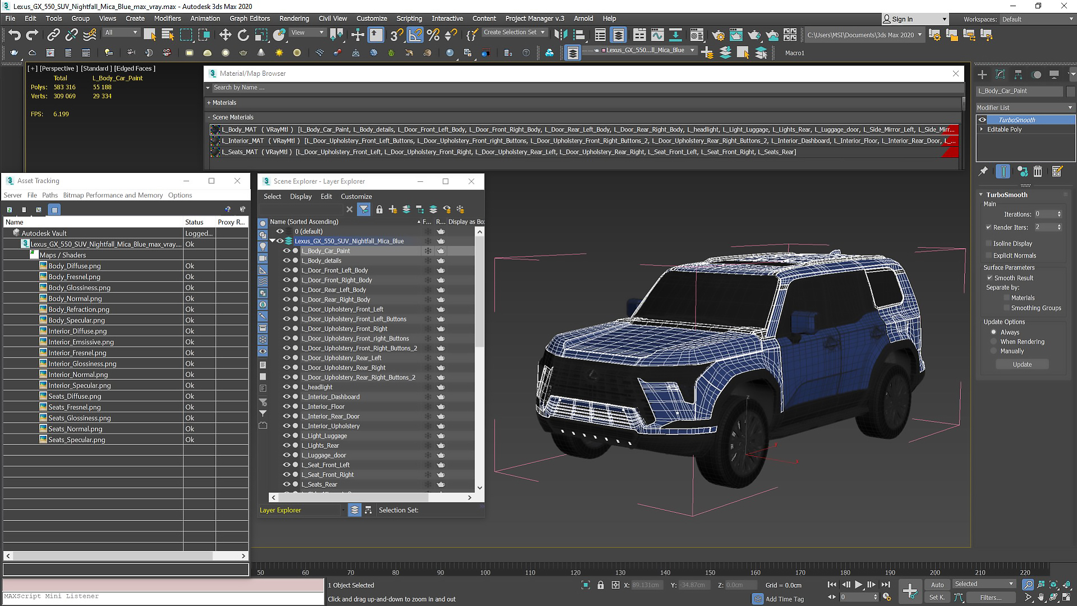
Task: Open the Rendered Frame Window icon
Action: (736, 35)
